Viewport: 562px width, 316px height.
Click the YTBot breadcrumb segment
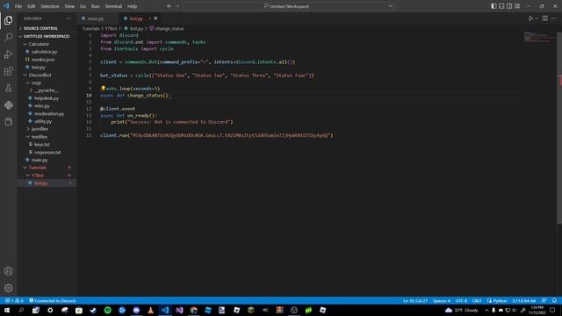111,28
